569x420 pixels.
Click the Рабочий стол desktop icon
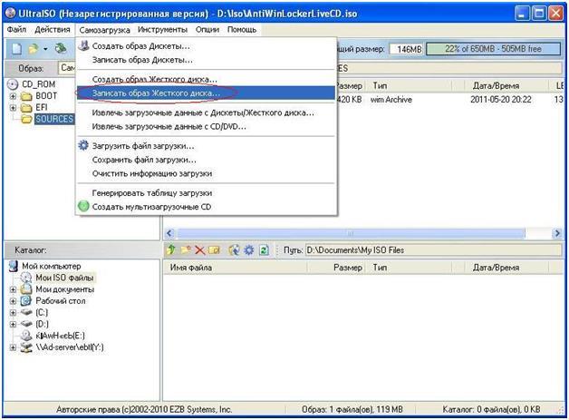point(26,301)
